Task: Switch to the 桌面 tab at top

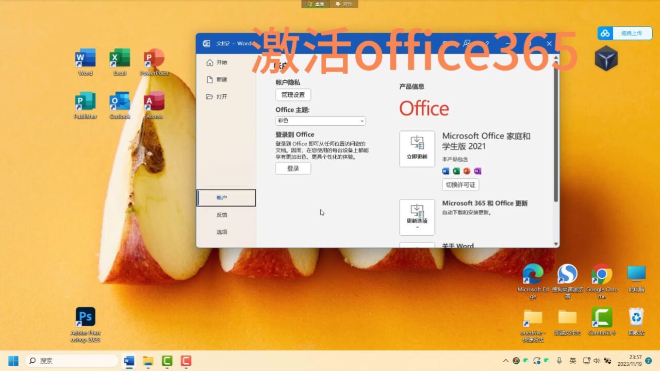Action: click(316, 4)
